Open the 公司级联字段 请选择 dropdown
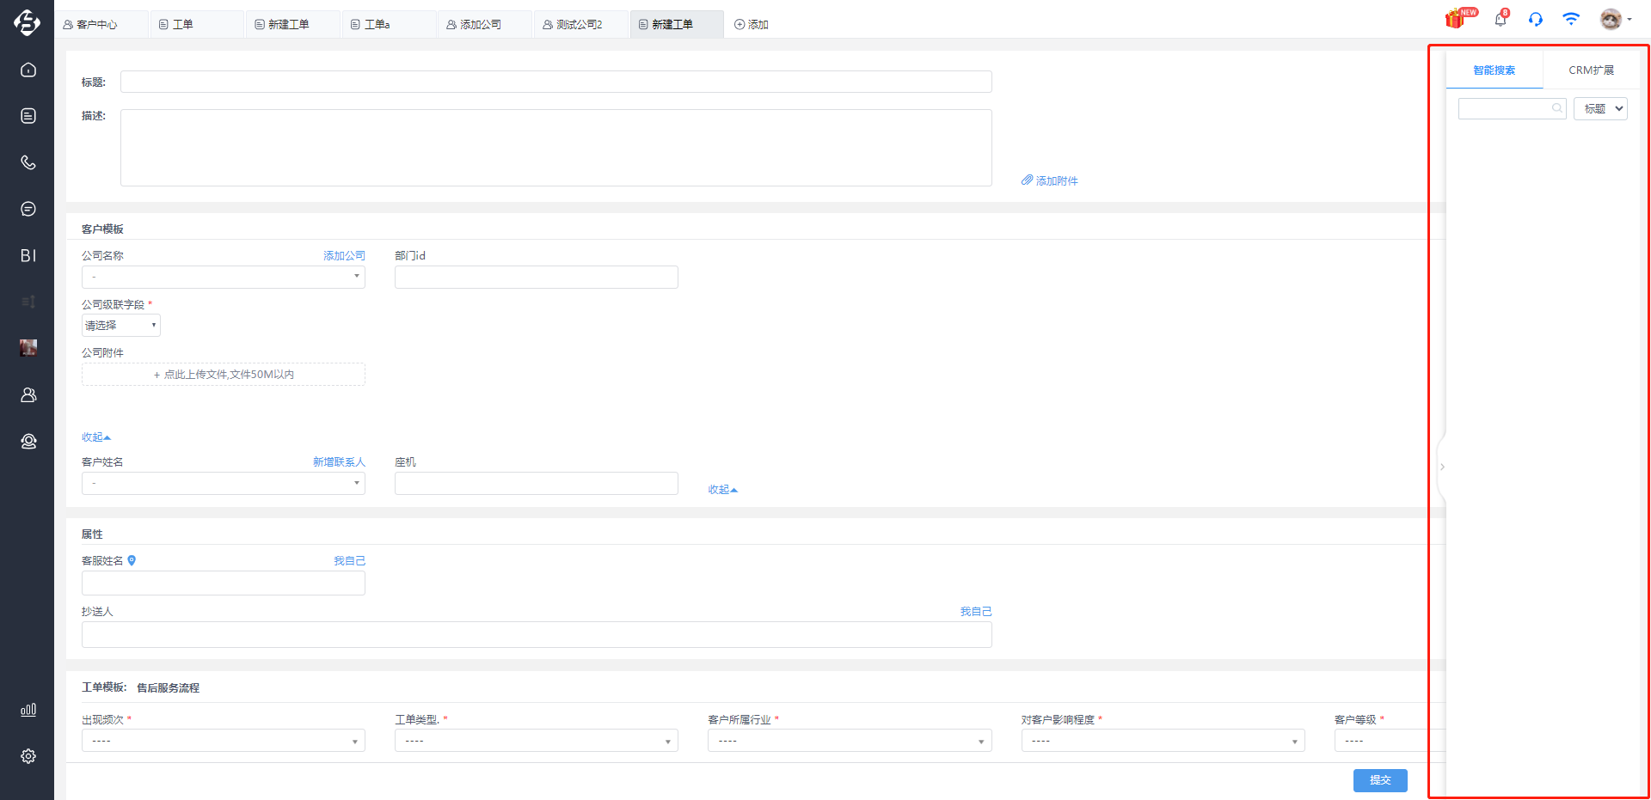The image size is (1651, 800). pyautogui.click(x=121, y=325)
